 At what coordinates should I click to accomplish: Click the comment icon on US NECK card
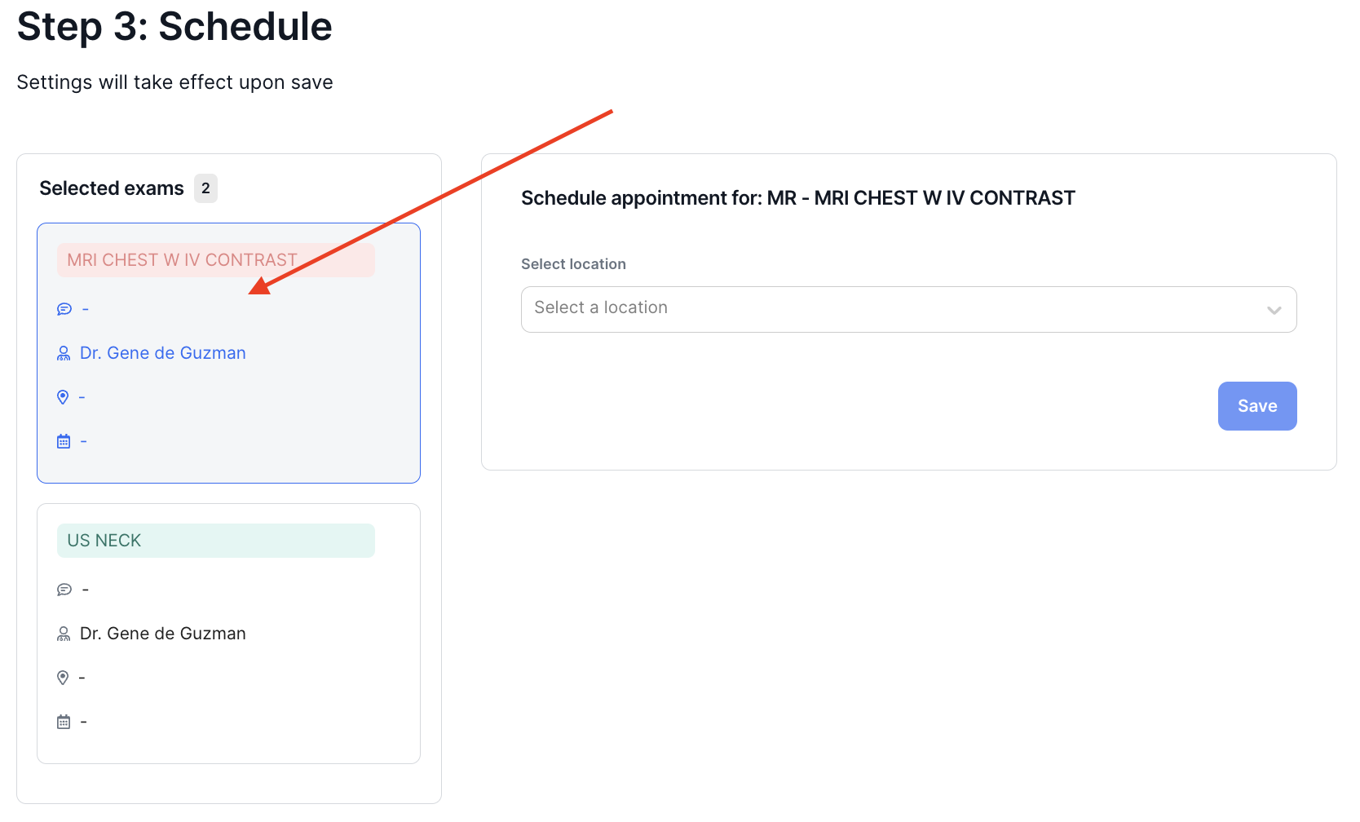[x=64, y=589]
